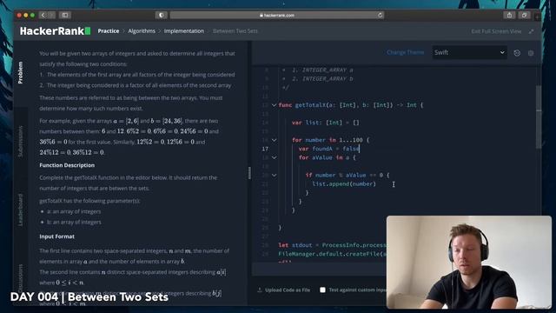Viewport: 556px width, 313px height.
Task: Go back using Safari's back arrow
Action: tap(43, 16)
